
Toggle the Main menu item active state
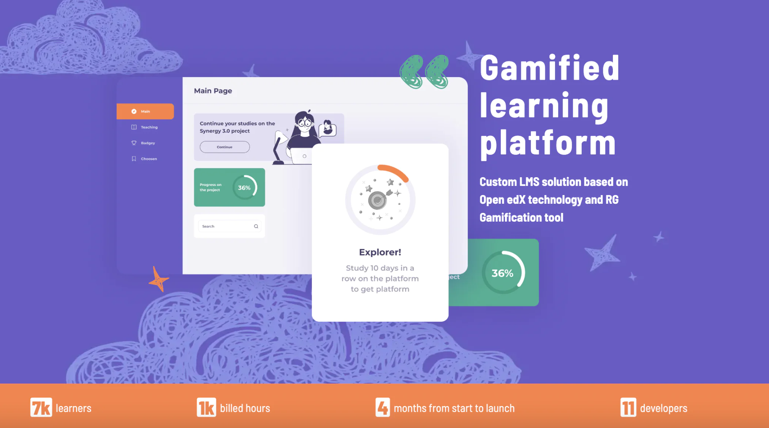tap(145, 111)
